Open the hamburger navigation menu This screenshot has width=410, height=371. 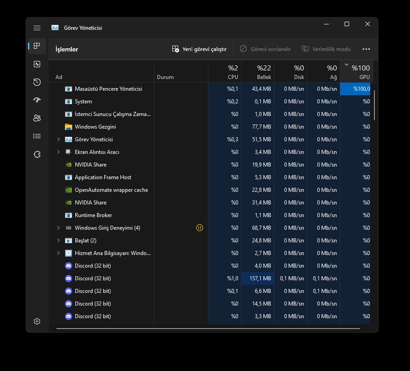coord(37,28)
